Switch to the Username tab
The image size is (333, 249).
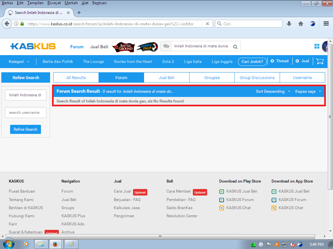coord(302,78)
